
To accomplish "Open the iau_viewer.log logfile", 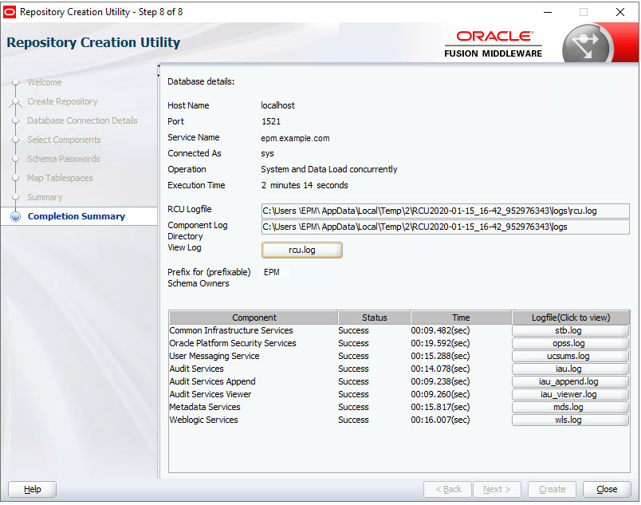I will pyautogui.click(x=570, y=394).
